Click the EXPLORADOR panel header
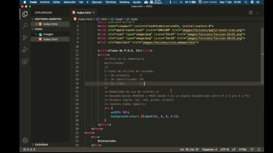The width and height of the screenshot is (273, 153). [44, 12]
